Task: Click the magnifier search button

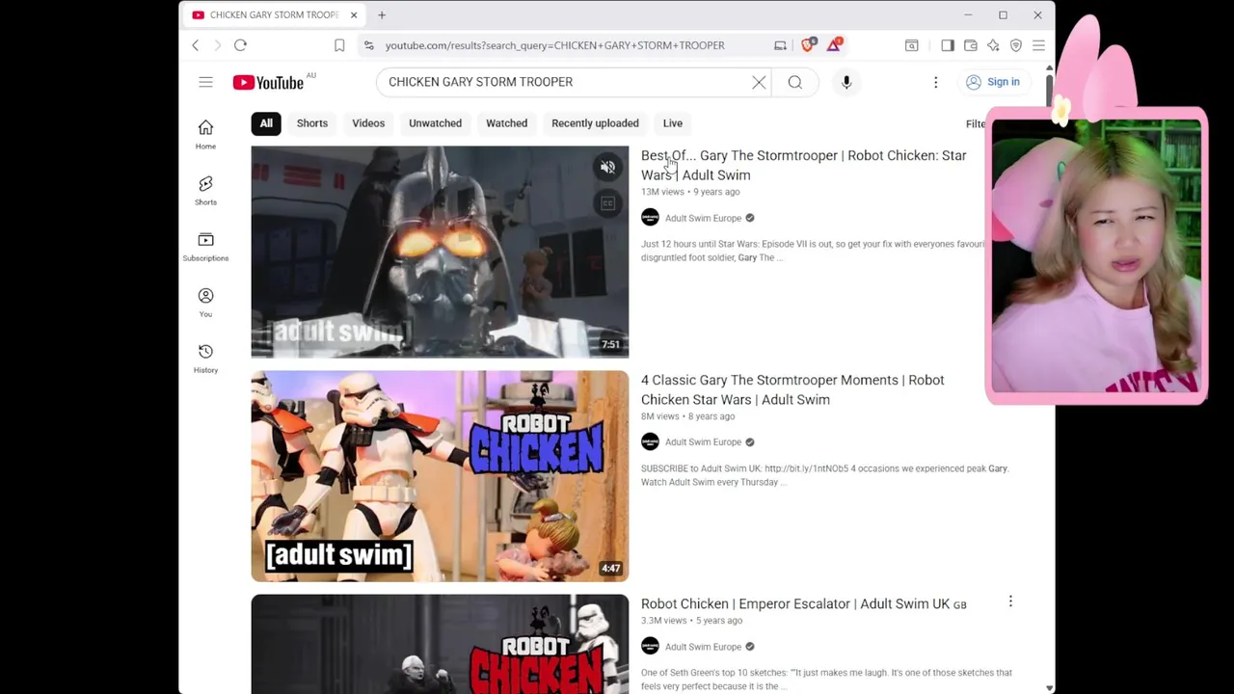Action: (x=795, y=82)
